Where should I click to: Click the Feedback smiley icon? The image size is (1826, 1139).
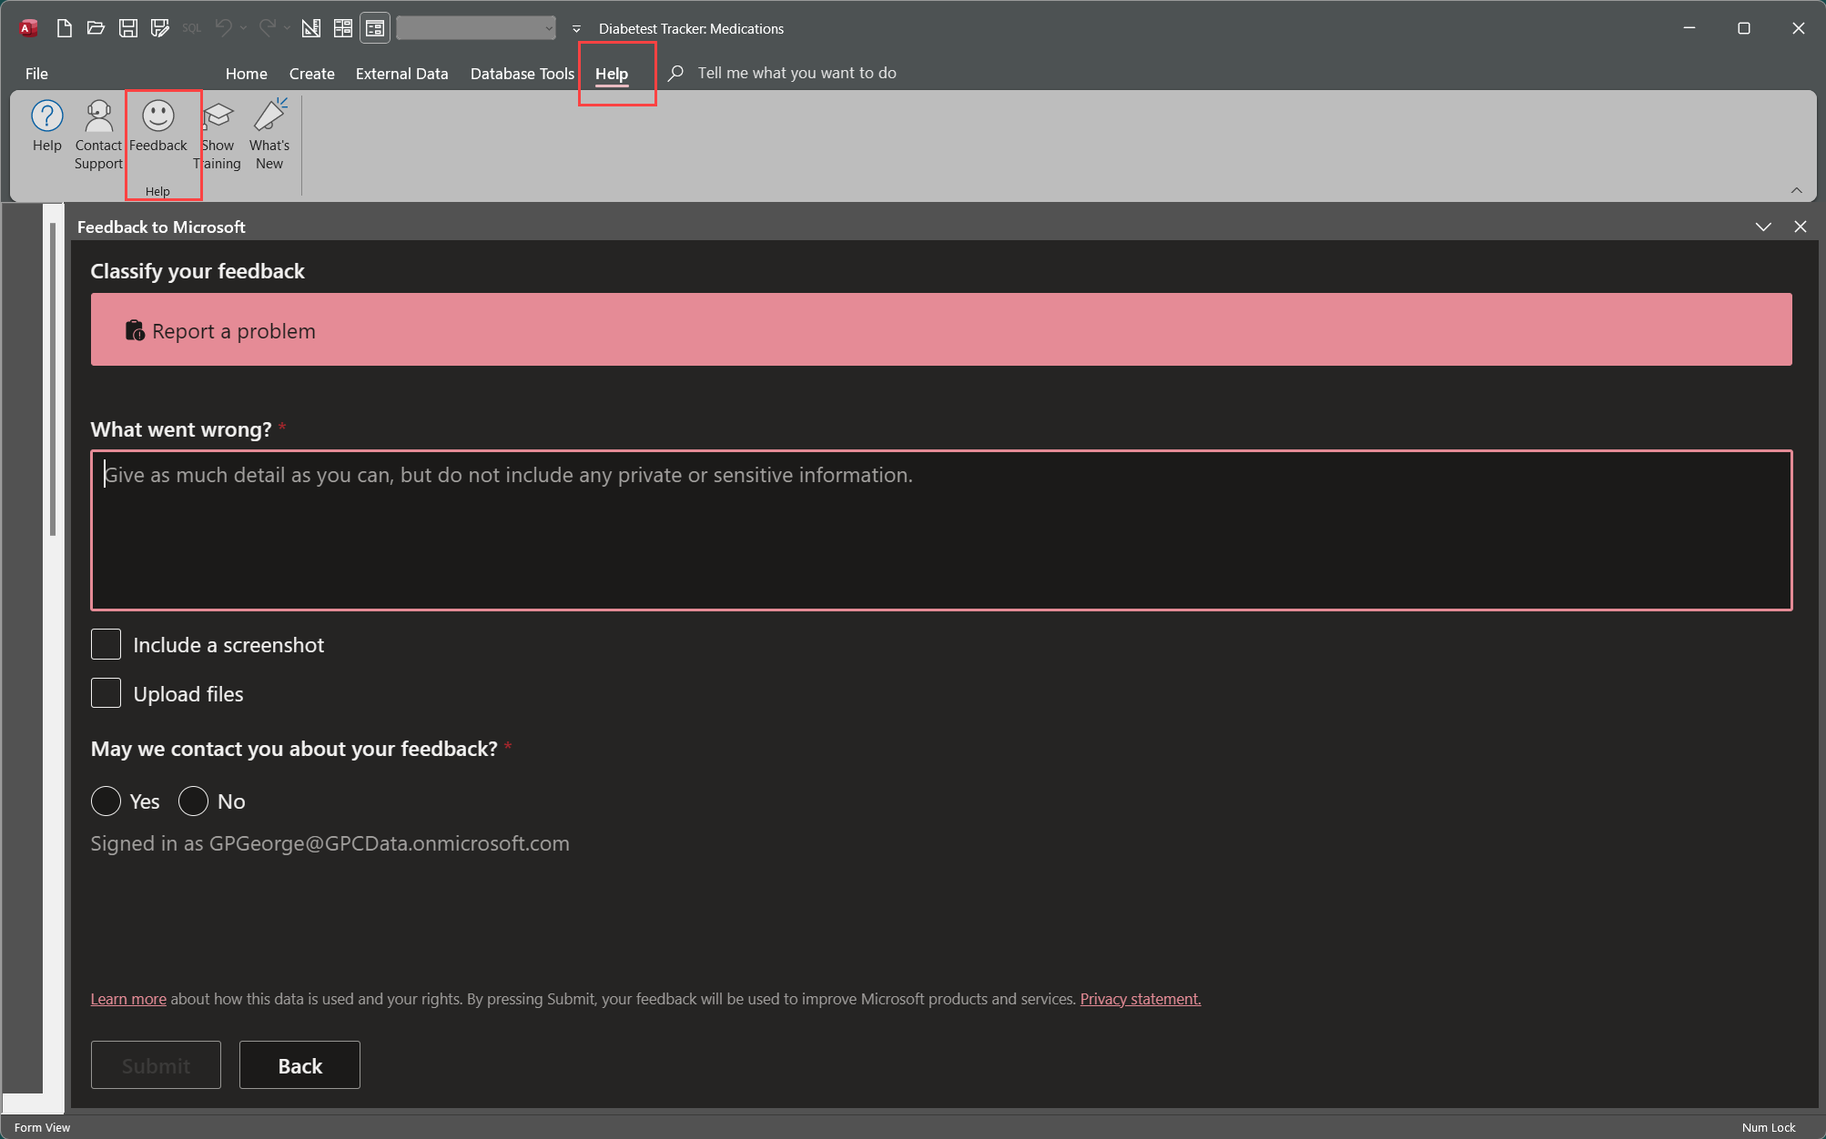tap(157, 116)
